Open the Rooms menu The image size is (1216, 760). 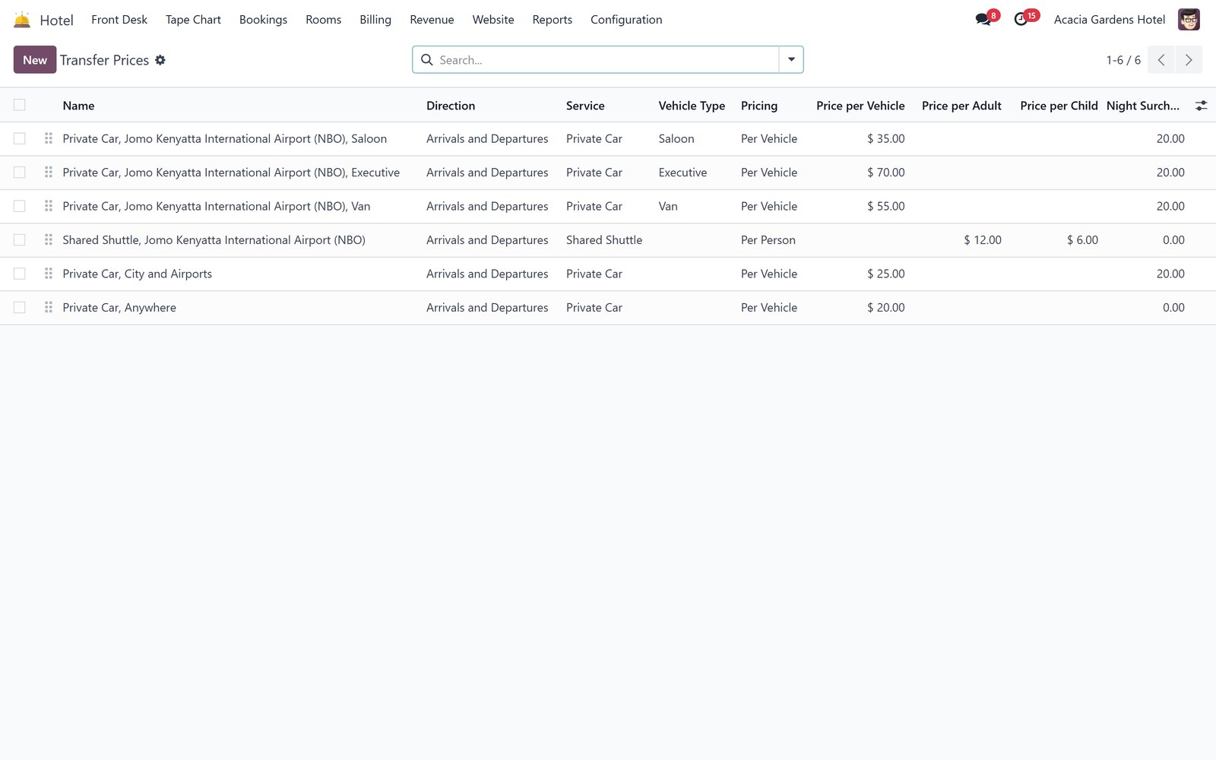(323, 20)
